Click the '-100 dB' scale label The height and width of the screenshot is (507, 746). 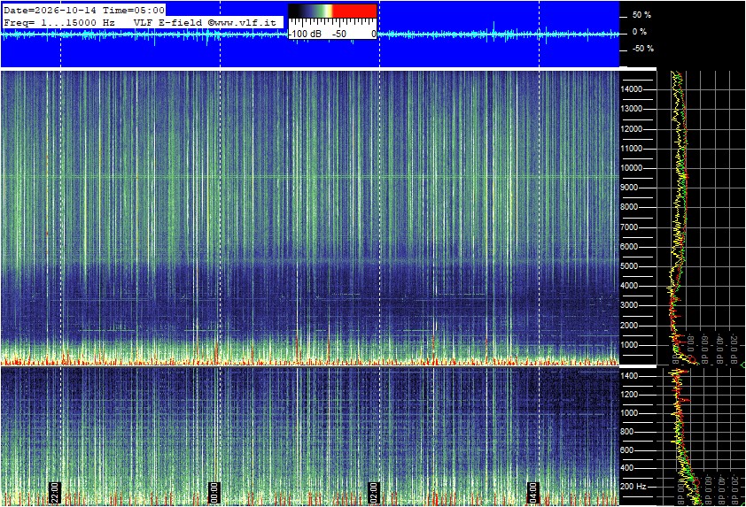305,34
